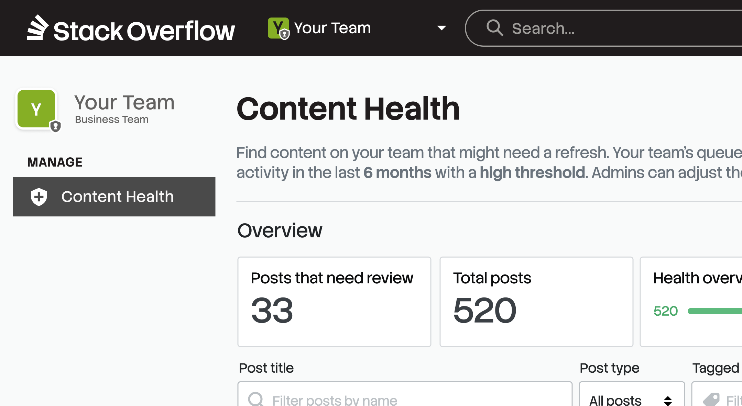Click the large green Y team avatar

click(36, 109)
